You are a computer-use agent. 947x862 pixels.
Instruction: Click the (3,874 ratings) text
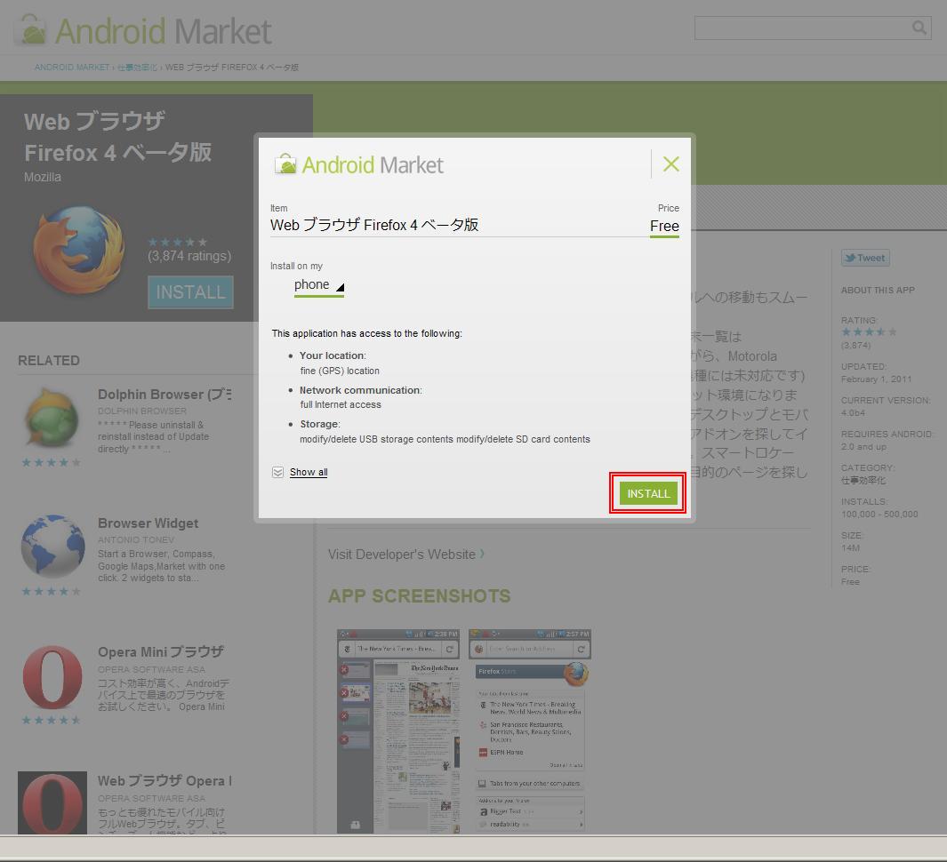click(189, 256)
